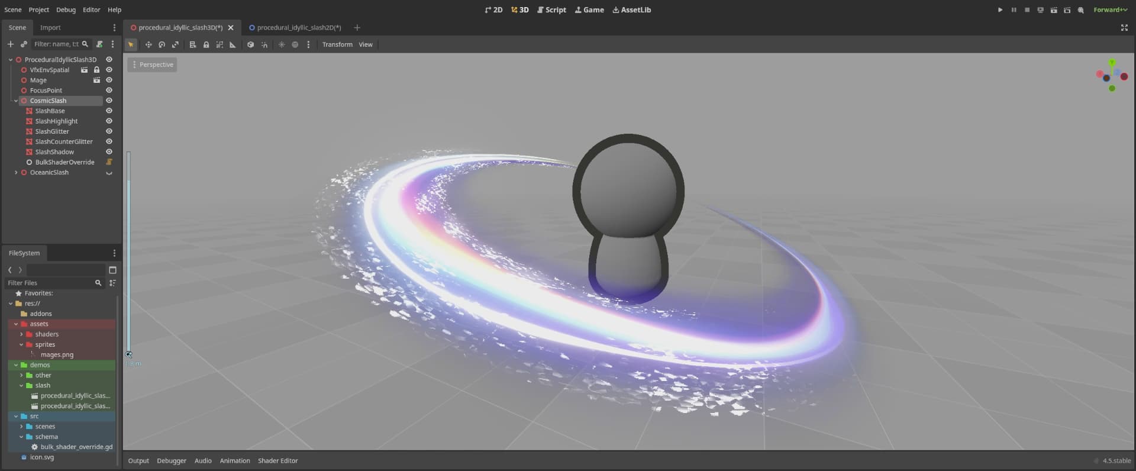Open the Shader Editor bottom panel
The image size is (1136, 471).
point(277,460)
